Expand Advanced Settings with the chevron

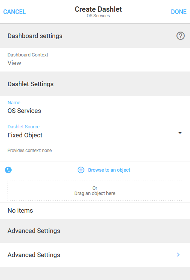(178, 255)
